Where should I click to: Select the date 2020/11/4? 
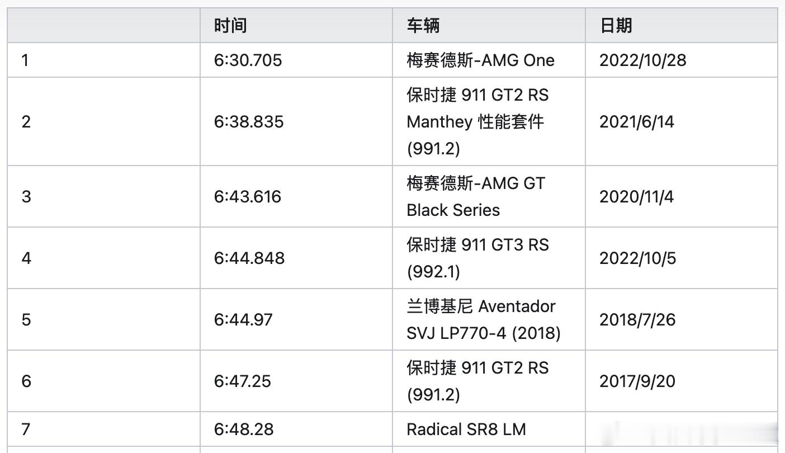pos(637,197)
